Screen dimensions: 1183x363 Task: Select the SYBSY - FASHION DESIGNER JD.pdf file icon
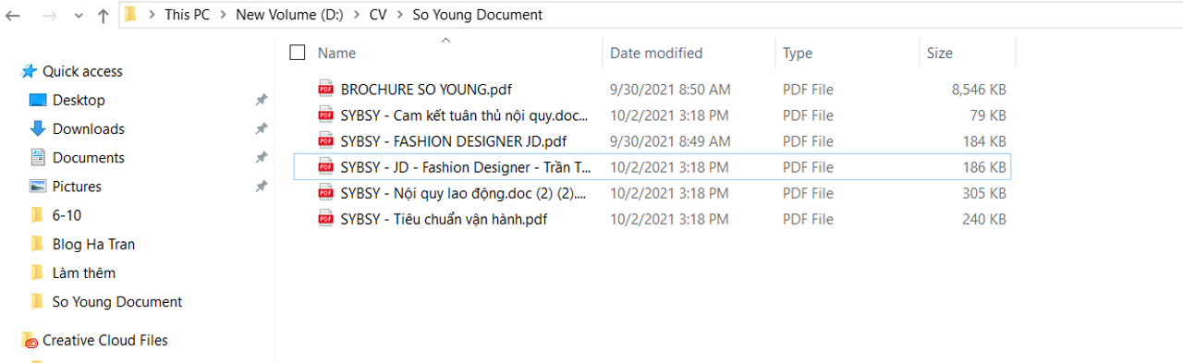tap(325, 141)
